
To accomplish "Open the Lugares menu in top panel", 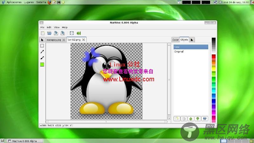I will pyautogui.click(x=29, y=2).
